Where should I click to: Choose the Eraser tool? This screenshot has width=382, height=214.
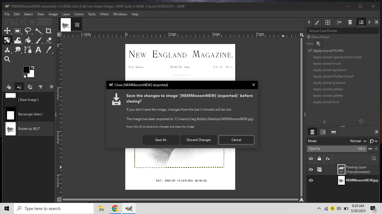pyautogui.click(x=48, y=40)
